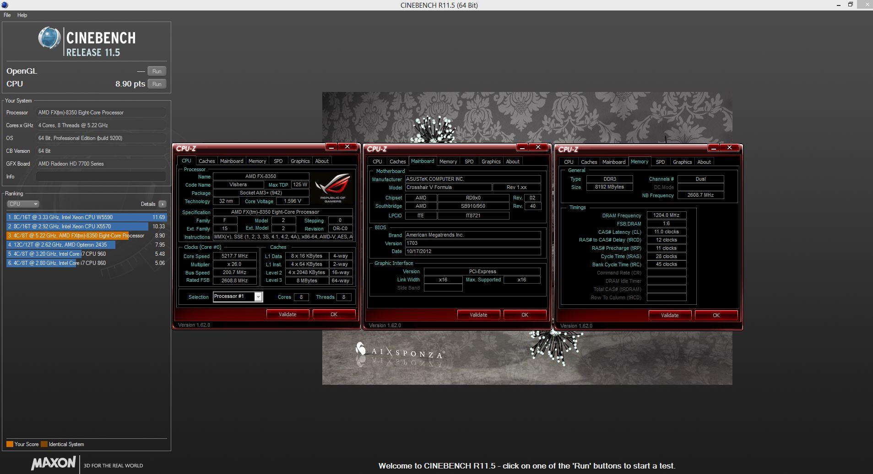
Task: Select the Xeon W5590 ranking row
Action: pos(87,217)
